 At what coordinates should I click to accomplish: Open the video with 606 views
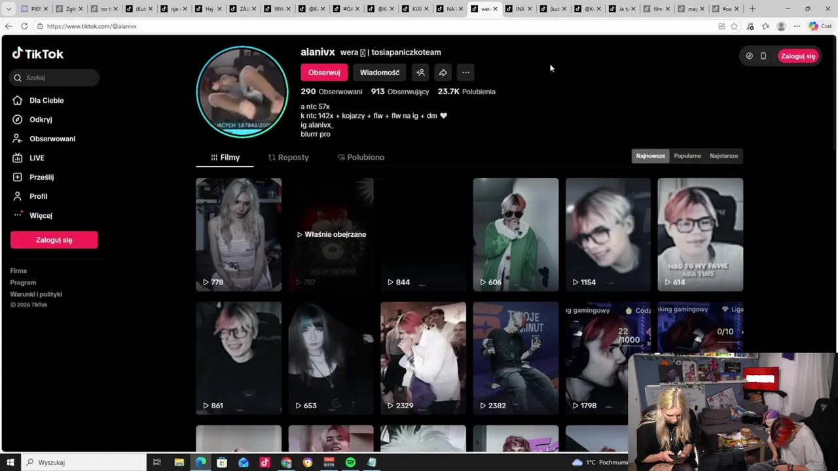click(516, 234)
